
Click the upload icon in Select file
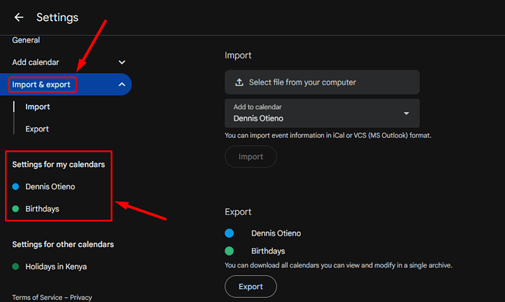click(x=240, y=82)
